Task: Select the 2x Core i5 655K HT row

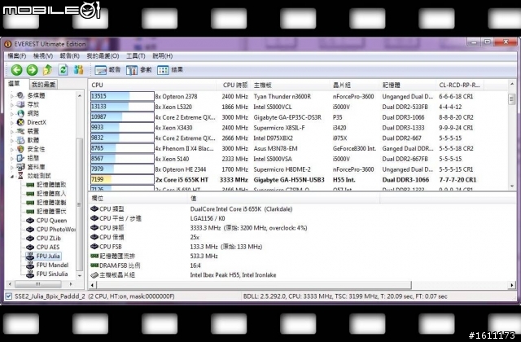Action: click(x=298, y=180)
